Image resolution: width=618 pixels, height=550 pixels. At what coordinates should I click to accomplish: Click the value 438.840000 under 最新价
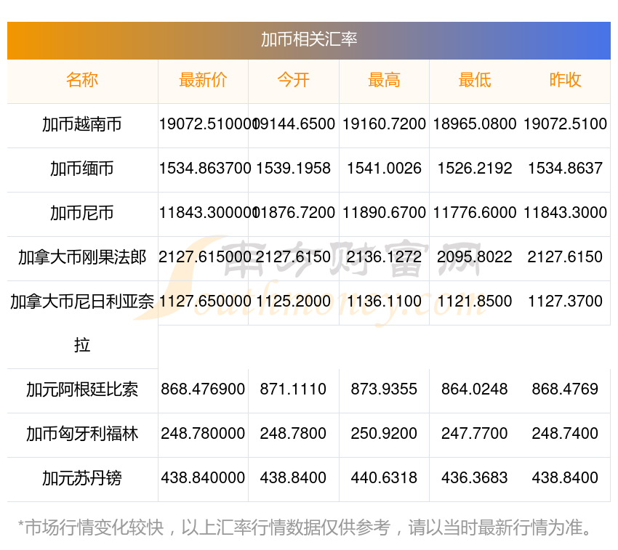(x=203, y=478)
